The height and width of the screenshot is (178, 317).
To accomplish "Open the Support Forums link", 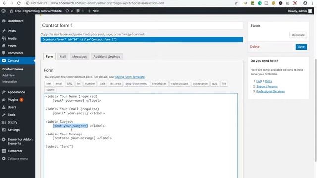I will (267, 87).
